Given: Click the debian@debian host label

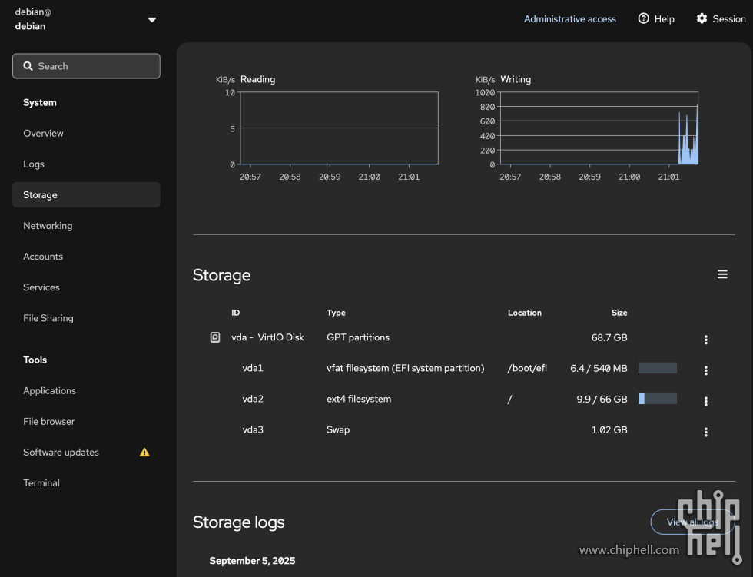Looking at the screenshot, I should click(x=33, y=18).
